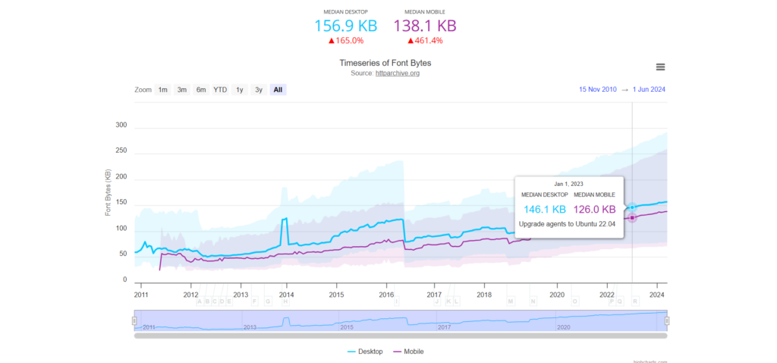Click the 156.9 KB median desktop value
The width and height of the screenshot is (777, 363).
point(346,26)
